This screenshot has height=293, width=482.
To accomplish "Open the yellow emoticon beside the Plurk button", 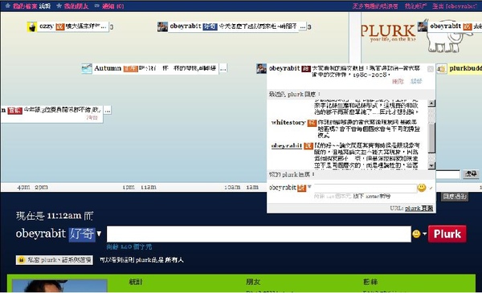I will tap(416, 234).
